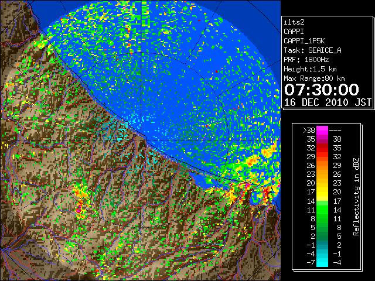Pick the cyan -7 to -4 dBZ band

tap(322, 262)
